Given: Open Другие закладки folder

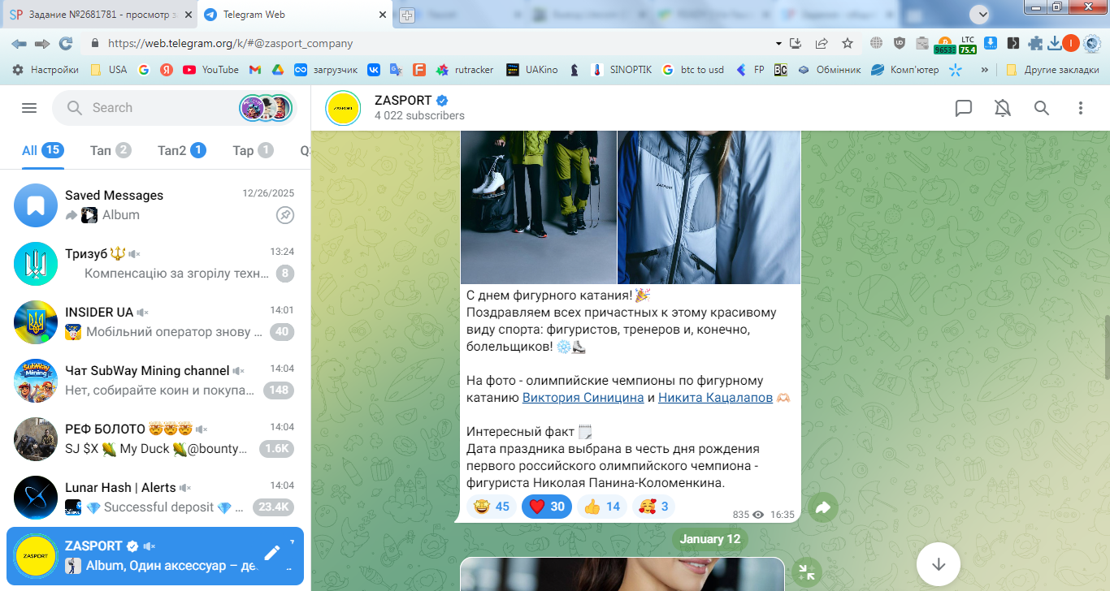Looking at the screenshot, I should click(x=1052, y=70).
